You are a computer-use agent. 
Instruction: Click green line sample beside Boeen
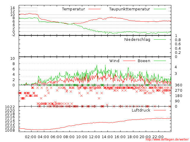click(160, 61)
